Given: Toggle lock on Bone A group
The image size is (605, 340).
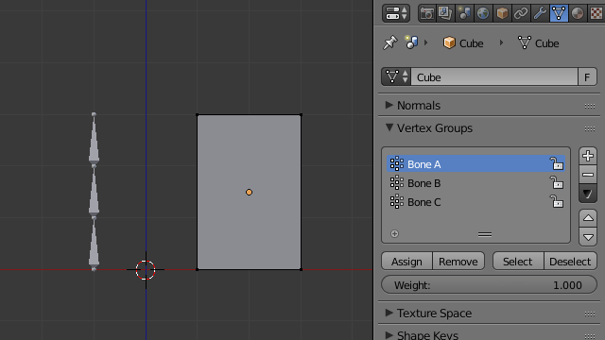Looking at the screenshot, I should click(x=557, y=163).
